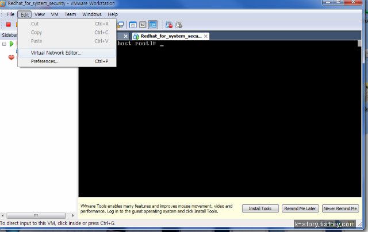
Task: Click the Install Tools button
Action: point(260,208)
